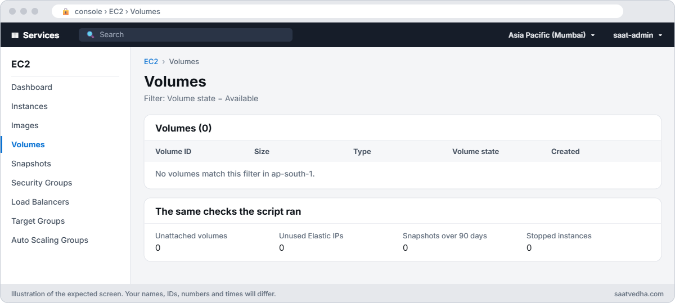The image size is (675, 303).
Task: Open the Services menu
Action: click(35, 35)
